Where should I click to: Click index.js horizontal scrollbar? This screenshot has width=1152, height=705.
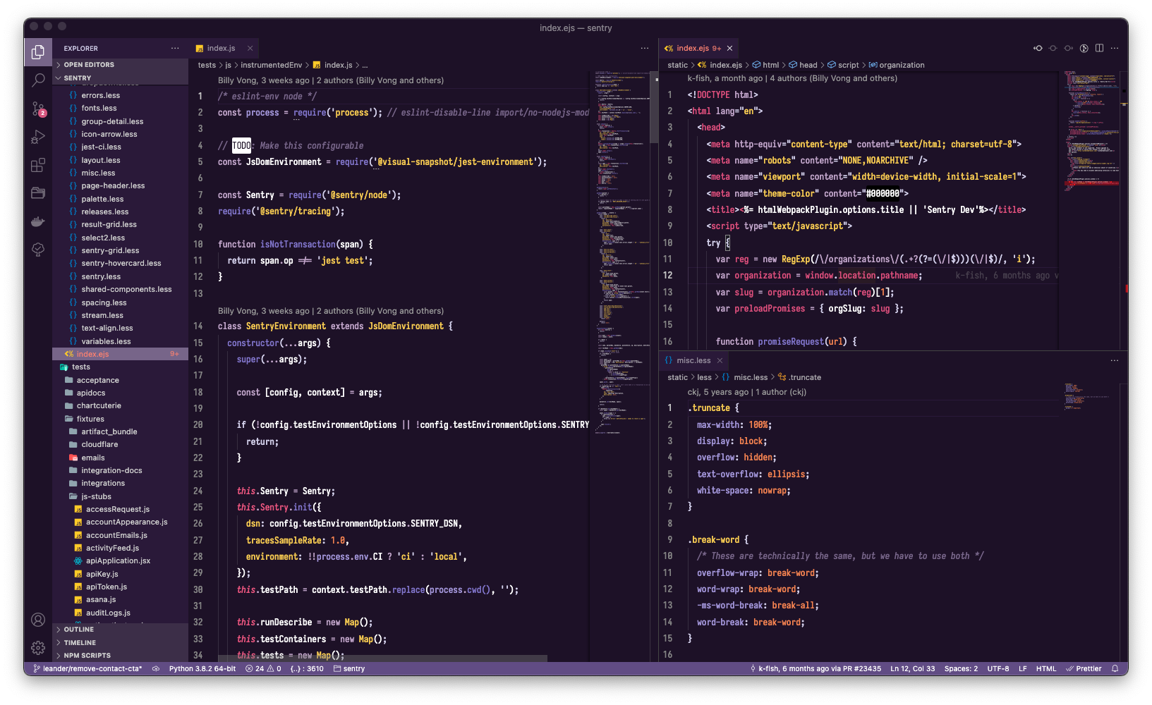(x=381, y=658)
